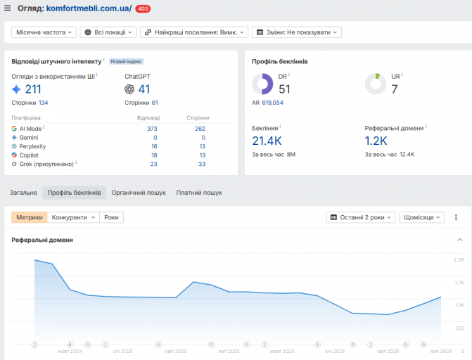472x360 pixels.
Task: Switch to the Органічний пошук tab
Action: tap(139, 193)
